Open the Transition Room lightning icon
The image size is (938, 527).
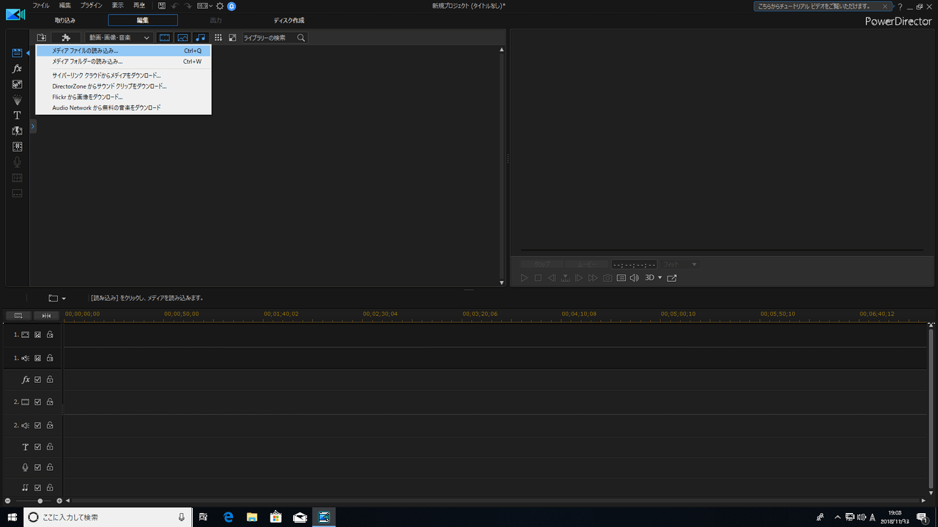click(17, 131)
